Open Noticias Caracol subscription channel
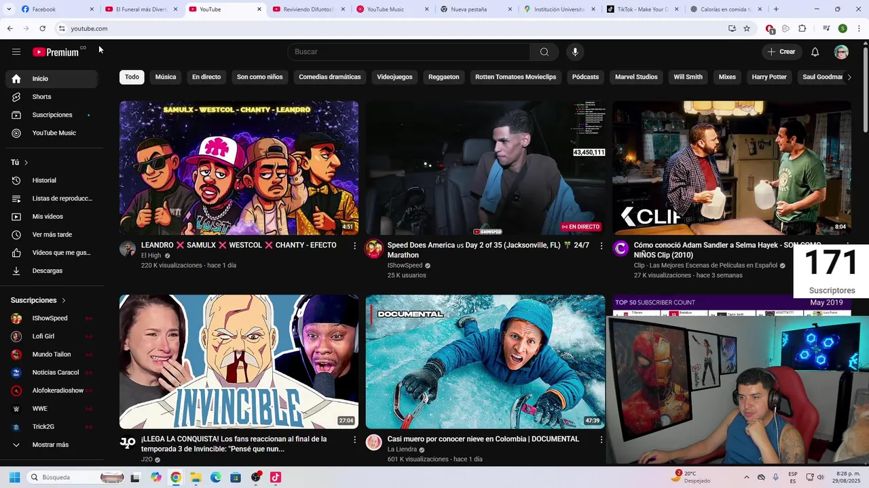 tap(52, 373)
